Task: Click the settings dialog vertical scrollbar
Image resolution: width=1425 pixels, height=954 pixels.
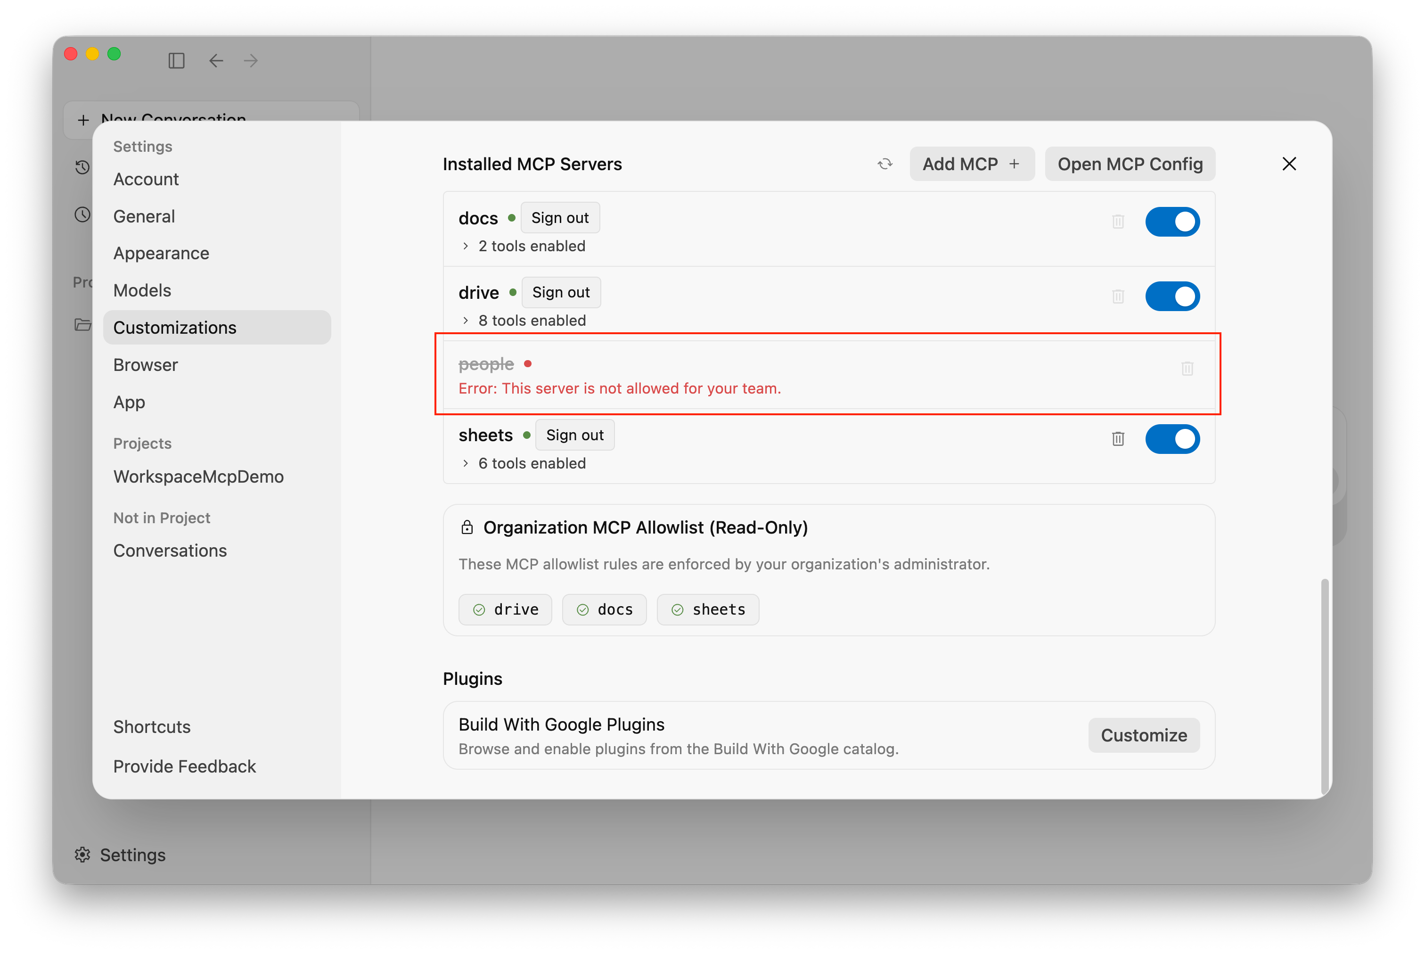Action: coord(1324,686)
